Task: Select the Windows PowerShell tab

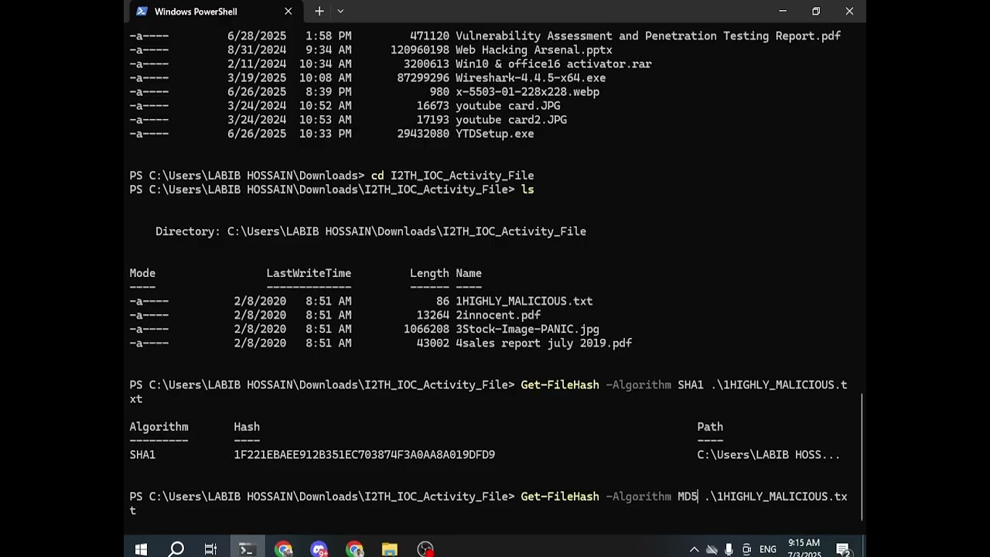Action: [213, 12]
